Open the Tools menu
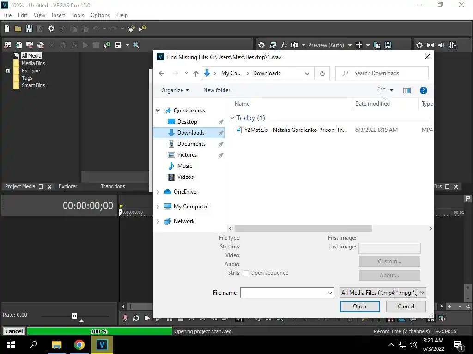Screen dimensions: 473x354 pos(78,15)
